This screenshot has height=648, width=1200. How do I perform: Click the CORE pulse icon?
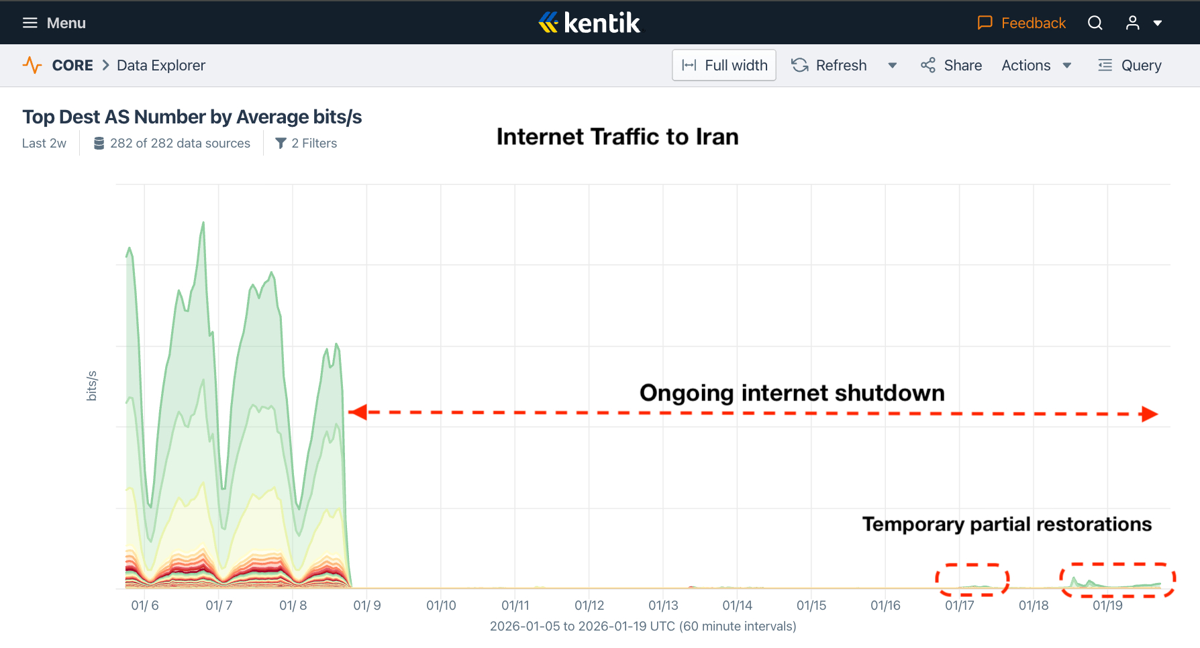[x=32, y=65]
